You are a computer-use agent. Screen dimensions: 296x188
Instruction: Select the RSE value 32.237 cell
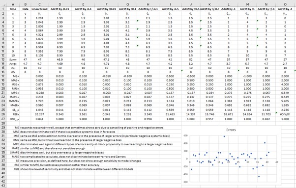39,114
